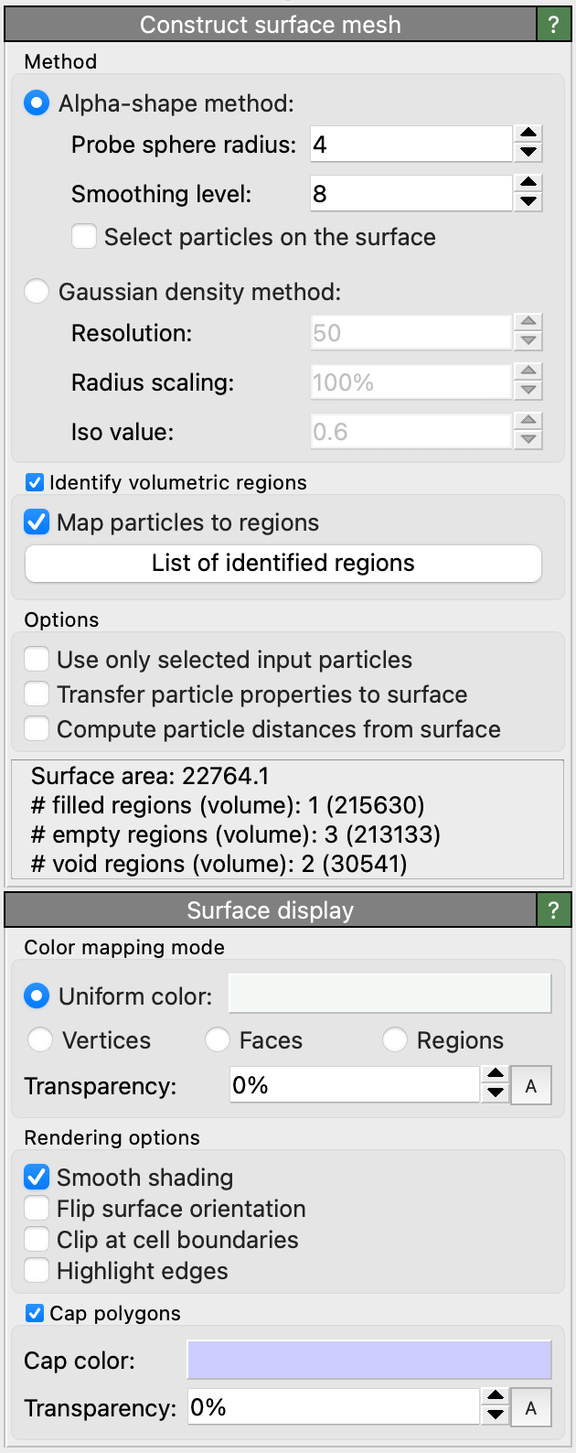Decrease Smoothing level with down arrow

click(528, 203)
